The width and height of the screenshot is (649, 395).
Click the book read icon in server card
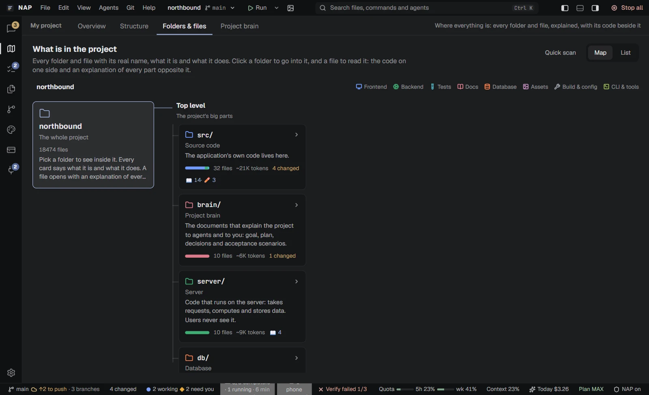click(273, 333)
